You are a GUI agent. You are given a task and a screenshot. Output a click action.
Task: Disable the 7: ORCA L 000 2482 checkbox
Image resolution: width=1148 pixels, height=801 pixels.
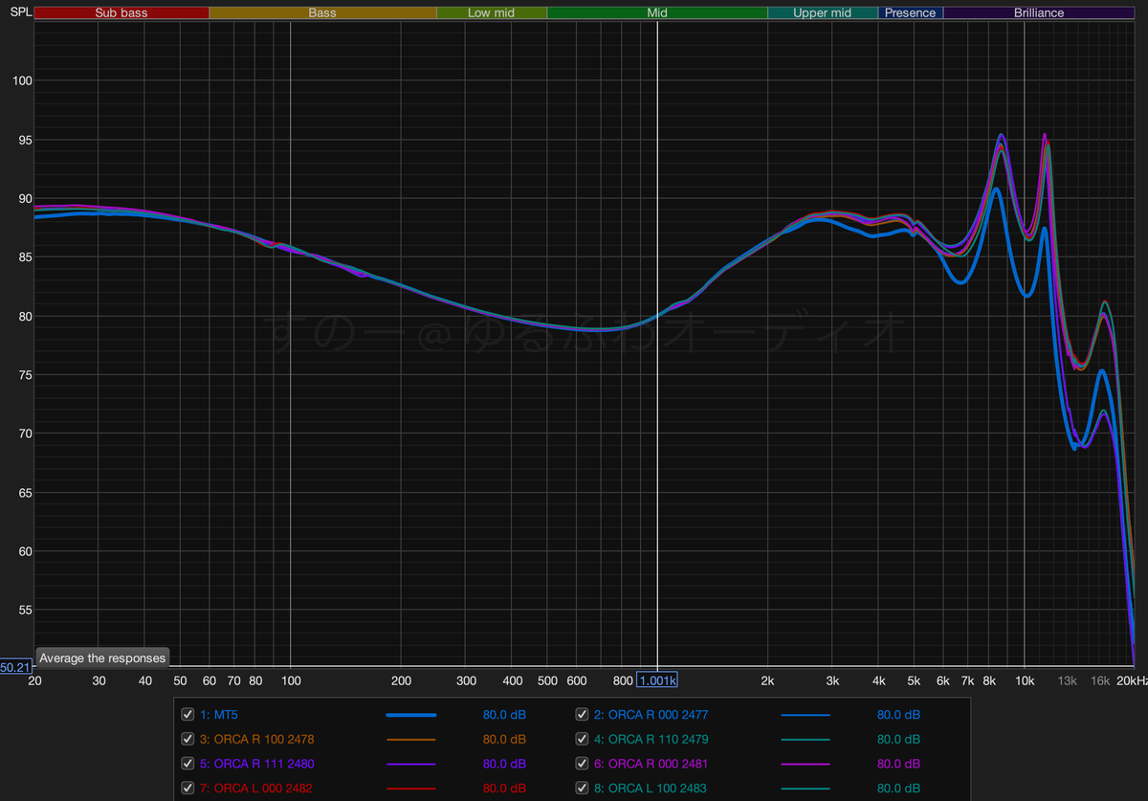tap(188, 789)
